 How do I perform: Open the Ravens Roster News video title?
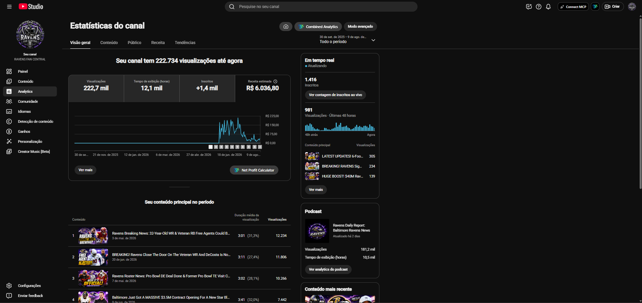pos(171,276)
